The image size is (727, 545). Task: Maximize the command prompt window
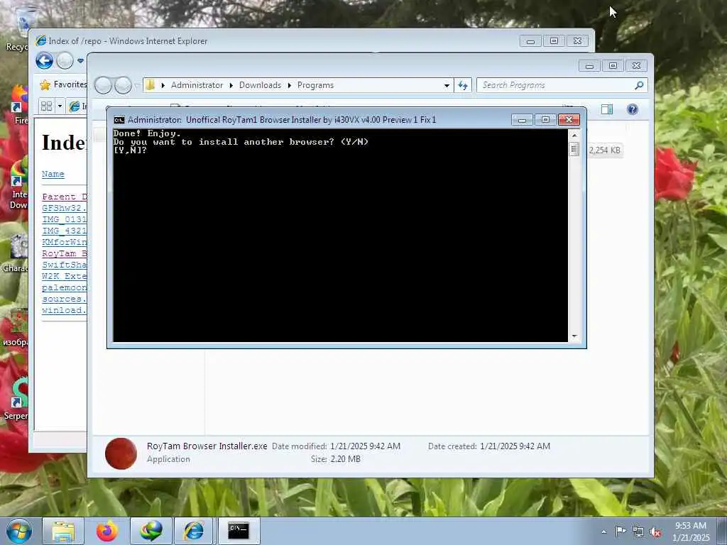point(545,119)
